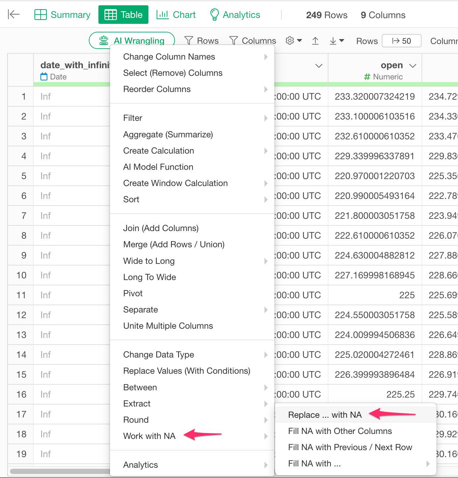Click the rows count 50 input field
Screen dimensions: 458x478
(x=401, y=41)
